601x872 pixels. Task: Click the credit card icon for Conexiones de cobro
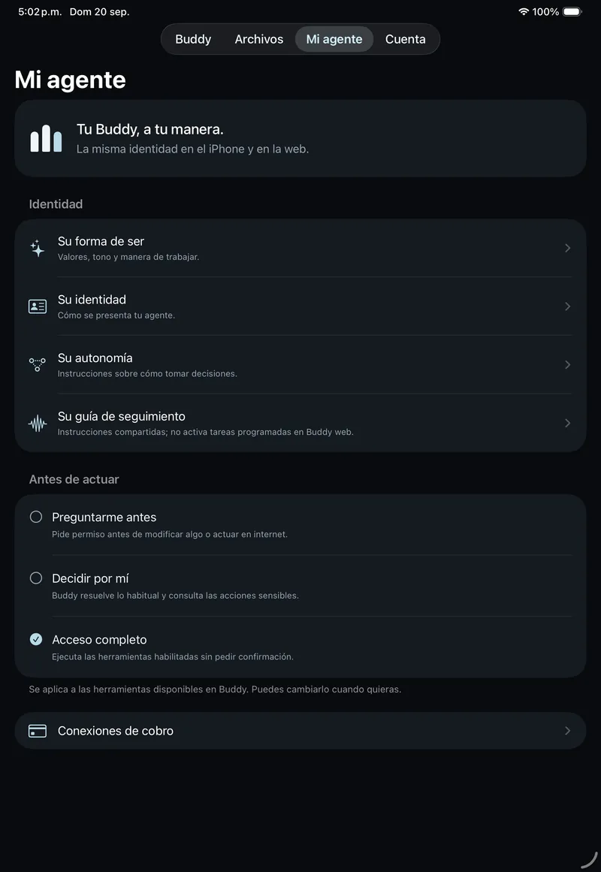pyautogui.click(x=38, y=731)
